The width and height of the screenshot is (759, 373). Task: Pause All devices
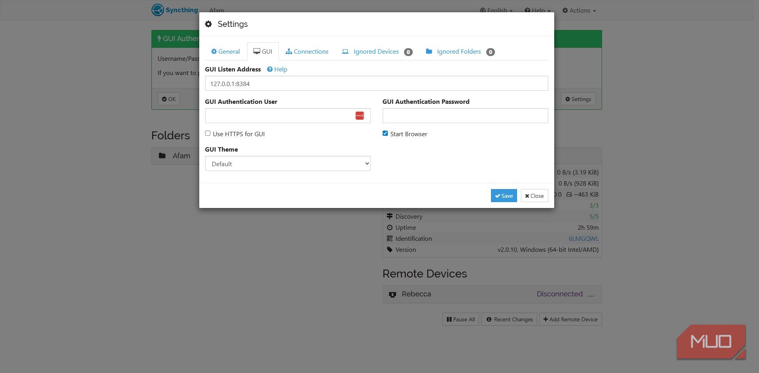coord(461,319)
